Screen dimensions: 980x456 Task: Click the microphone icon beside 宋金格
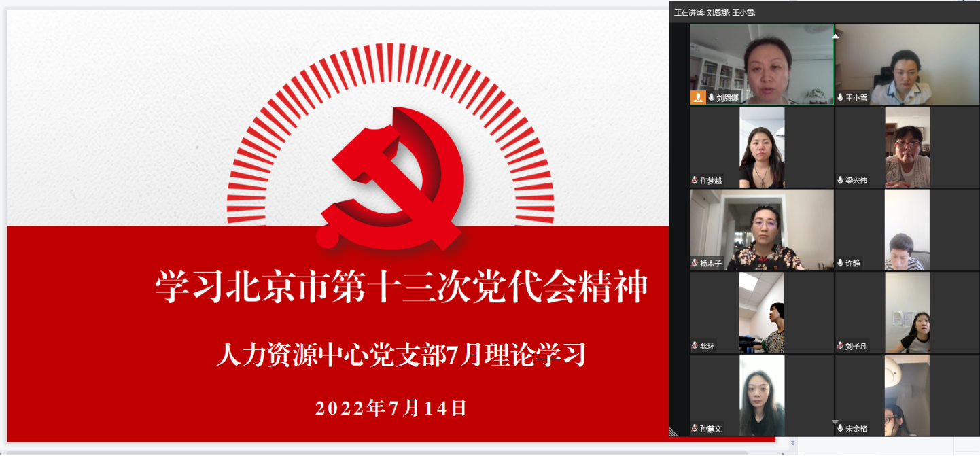coord(841,429)
